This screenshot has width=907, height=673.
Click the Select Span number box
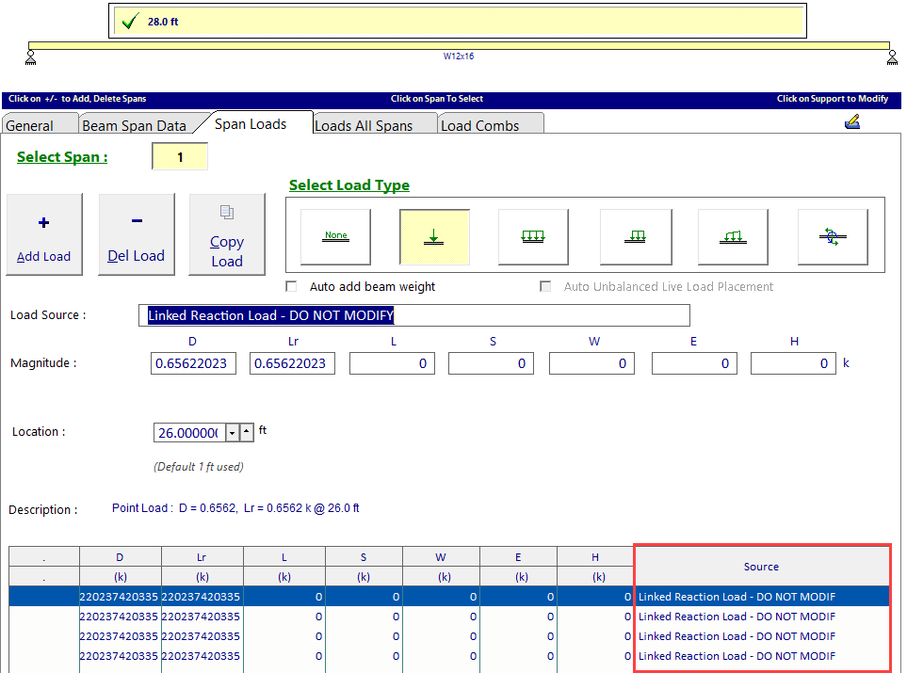(180, 156)
